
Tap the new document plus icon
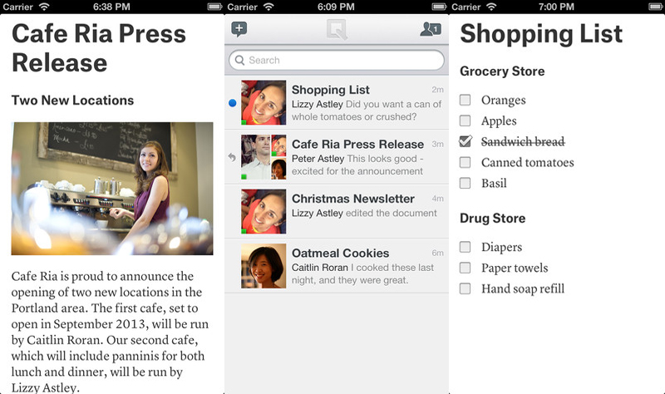click(x=239, y=29)
